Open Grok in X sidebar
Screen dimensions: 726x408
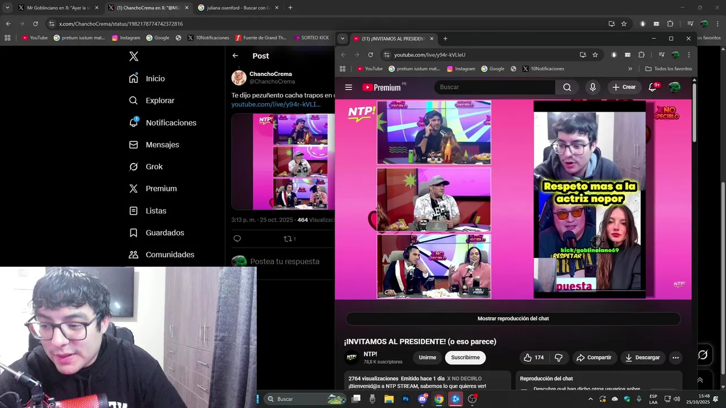pos(146,167)
